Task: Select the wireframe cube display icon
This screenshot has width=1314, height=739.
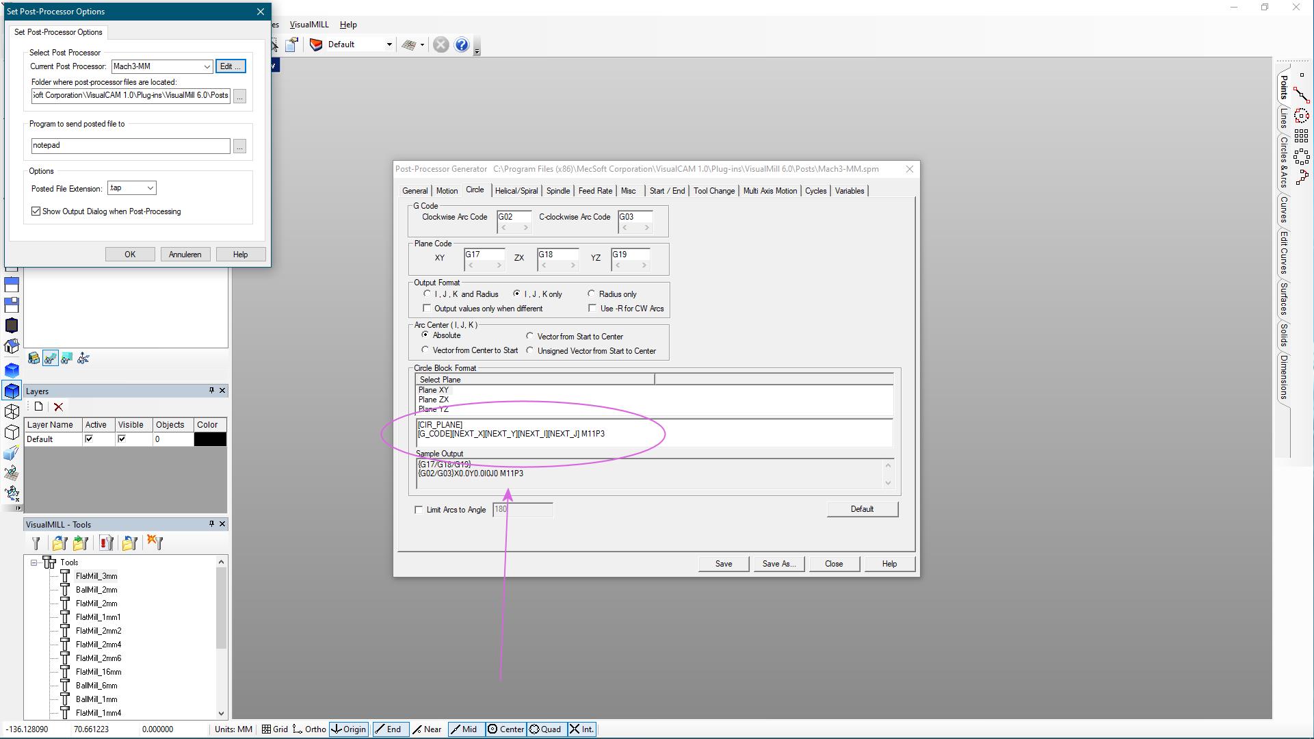Action: 12,412
